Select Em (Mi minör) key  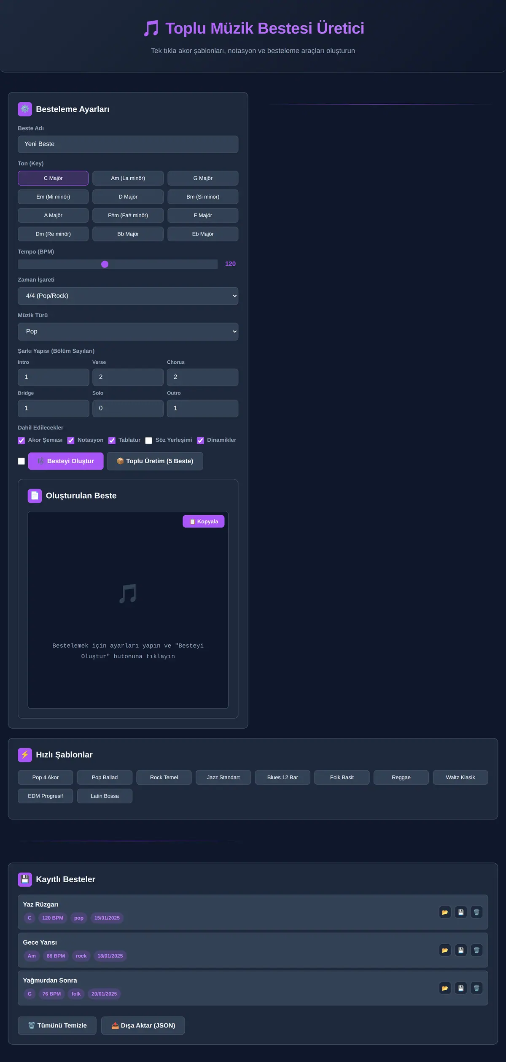[x=53, y=197]
